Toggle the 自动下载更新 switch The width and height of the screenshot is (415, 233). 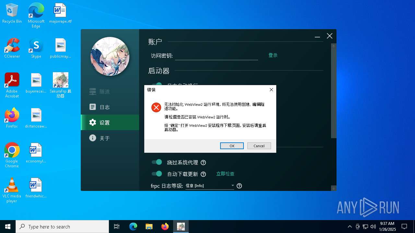click(x=157, y=174)
